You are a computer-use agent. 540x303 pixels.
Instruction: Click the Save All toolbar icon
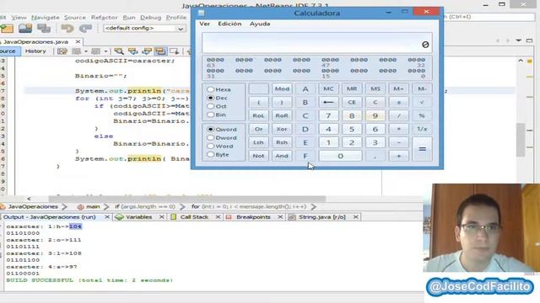(44, 28)
